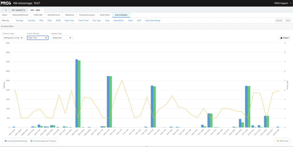The width and height of the screenshot is (293, 147).
Task: Filter by Trp Orgn
Action: pos(19,21)
